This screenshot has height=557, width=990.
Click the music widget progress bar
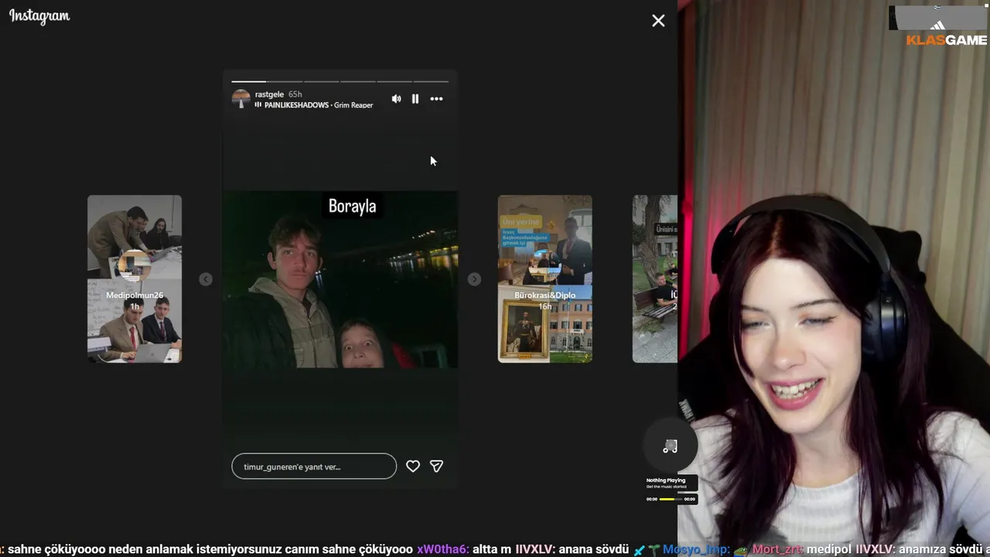pos(671,499)
